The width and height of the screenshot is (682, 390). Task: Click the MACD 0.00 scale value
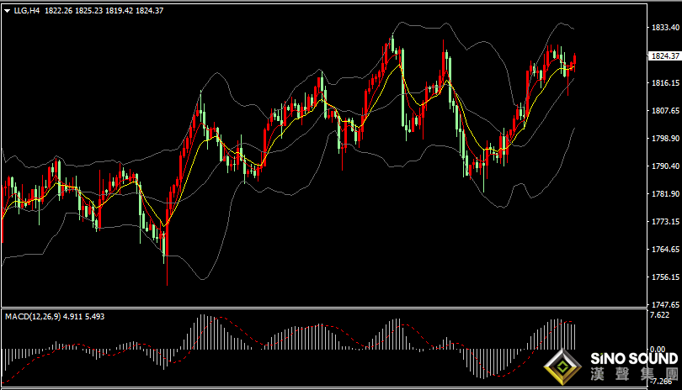(658, 349)
